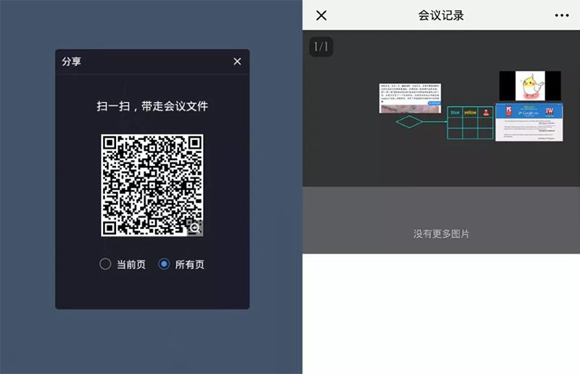
Task: Click the meeting file QR code
Action: (x=152, y=185)
